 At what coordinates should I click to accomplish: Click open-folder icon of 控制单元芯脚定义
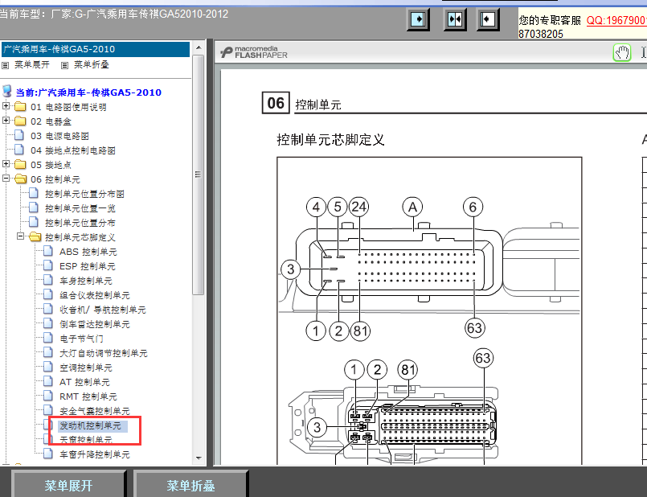point(35,237)
